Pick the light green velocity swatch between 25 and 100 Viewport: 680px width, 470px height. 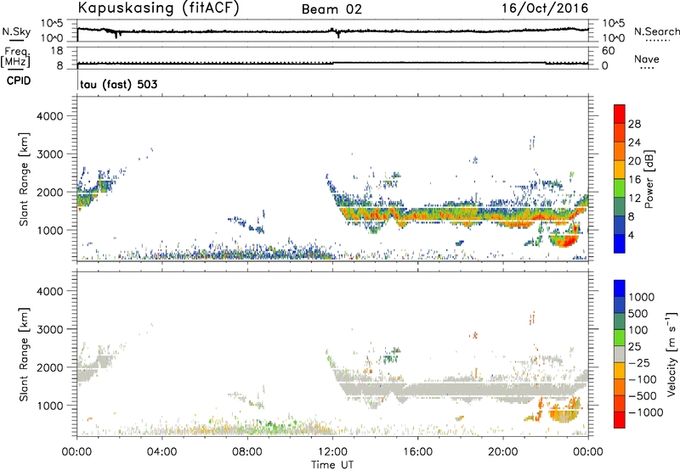[620, 338]
